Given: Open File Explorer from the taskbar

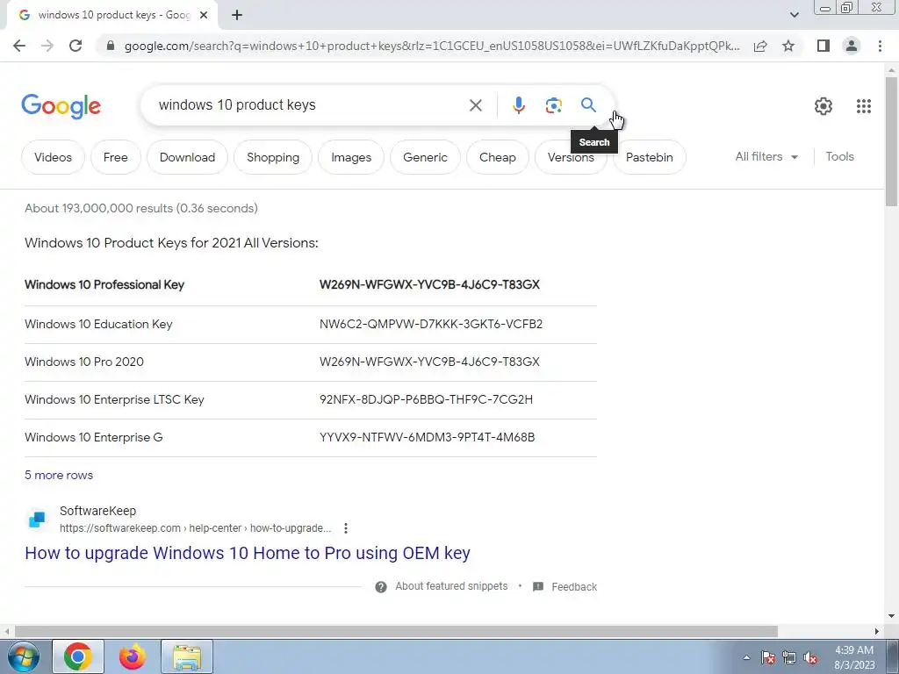Looking at the screenshot, I should pos(187,656).
